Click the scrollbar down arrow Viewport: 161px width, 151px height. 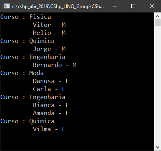pos(157,147)
